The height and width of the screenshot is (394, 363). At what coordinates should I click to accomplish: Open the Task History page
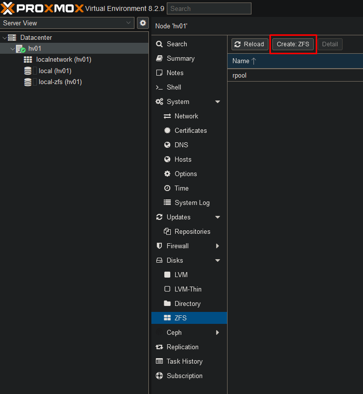click(x=184, y=362)
